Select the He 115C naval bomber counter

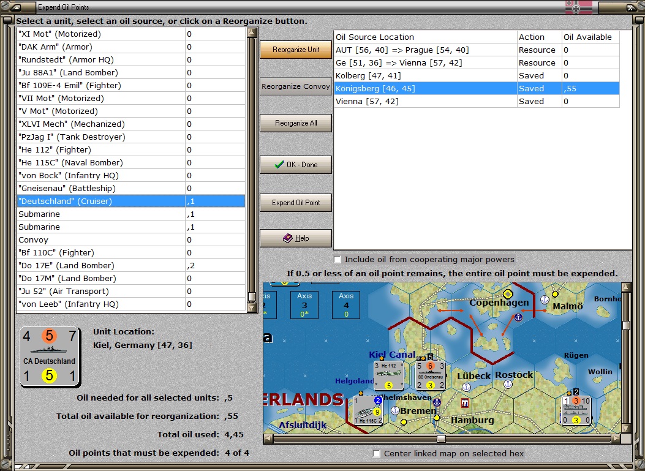coord(368,410)
